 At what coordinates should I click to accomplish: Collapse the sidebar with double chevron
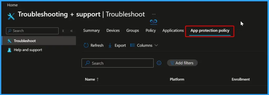click(x=71, y=31)
